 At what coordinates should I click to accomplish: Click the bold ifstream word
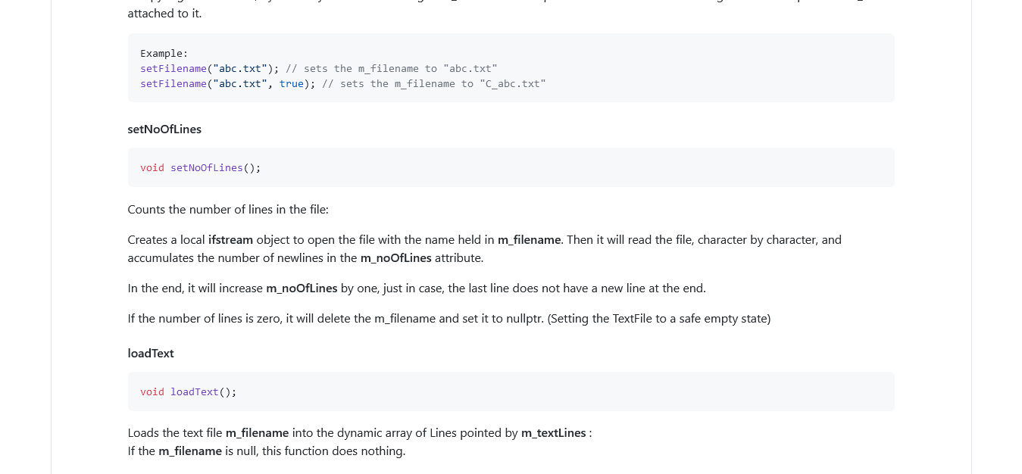click(x=230, y=239)
